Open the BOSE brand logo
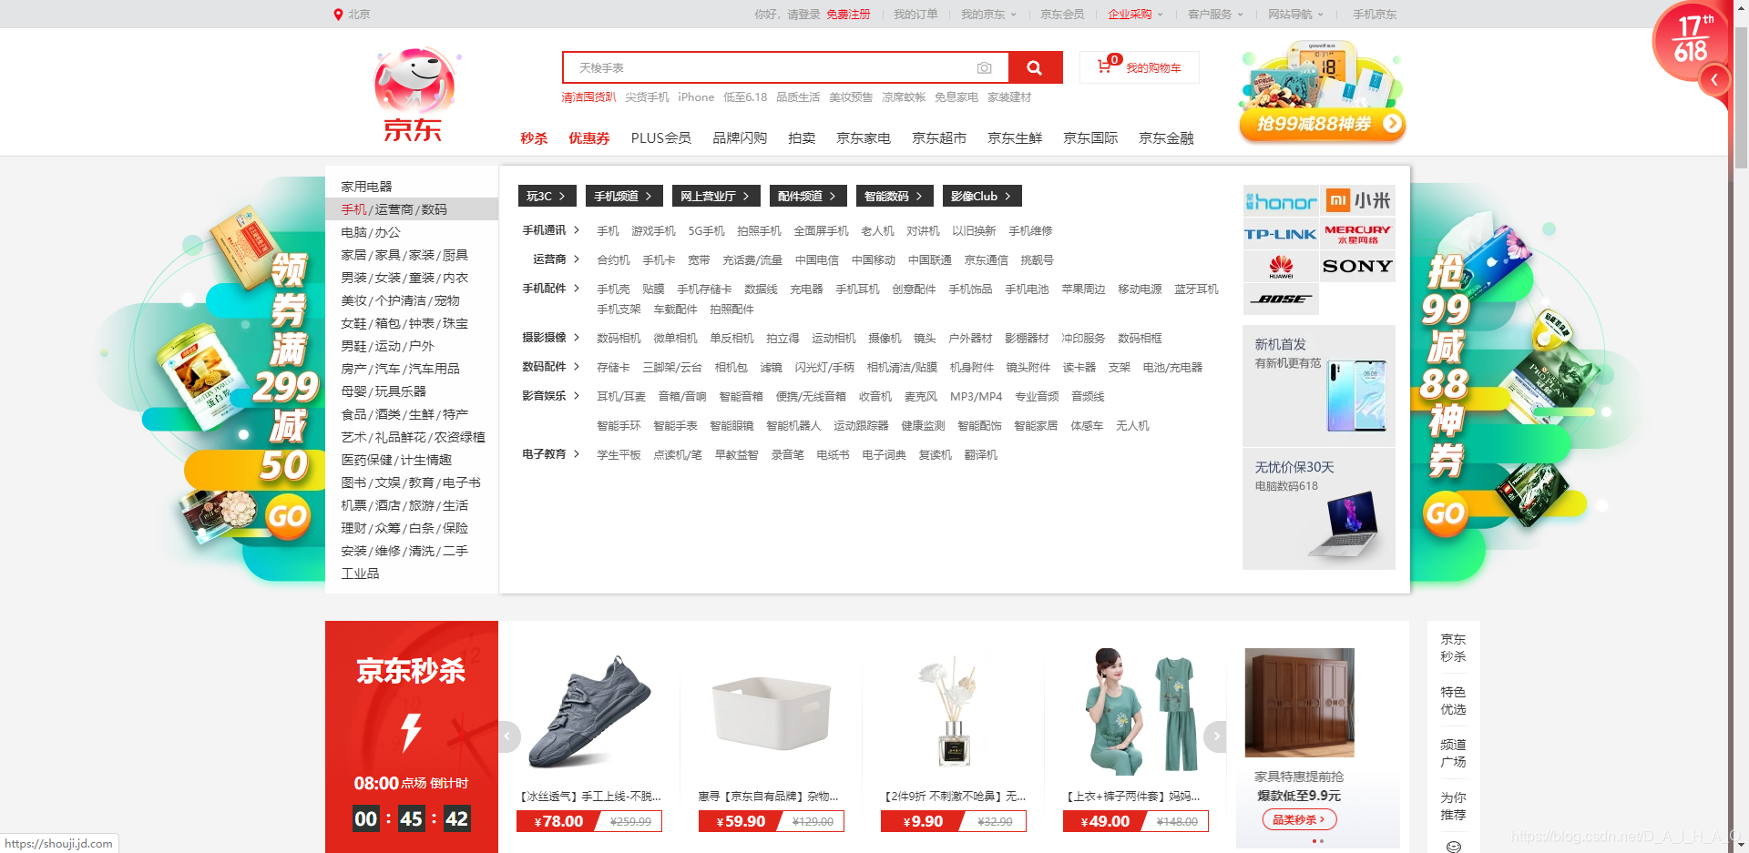 (x=1281, y=300)
